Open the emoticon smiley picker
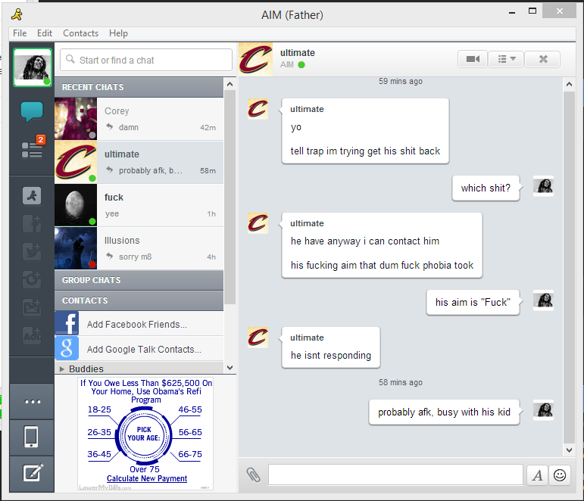The height and width of the screenshot is (501, 584). 560,475
